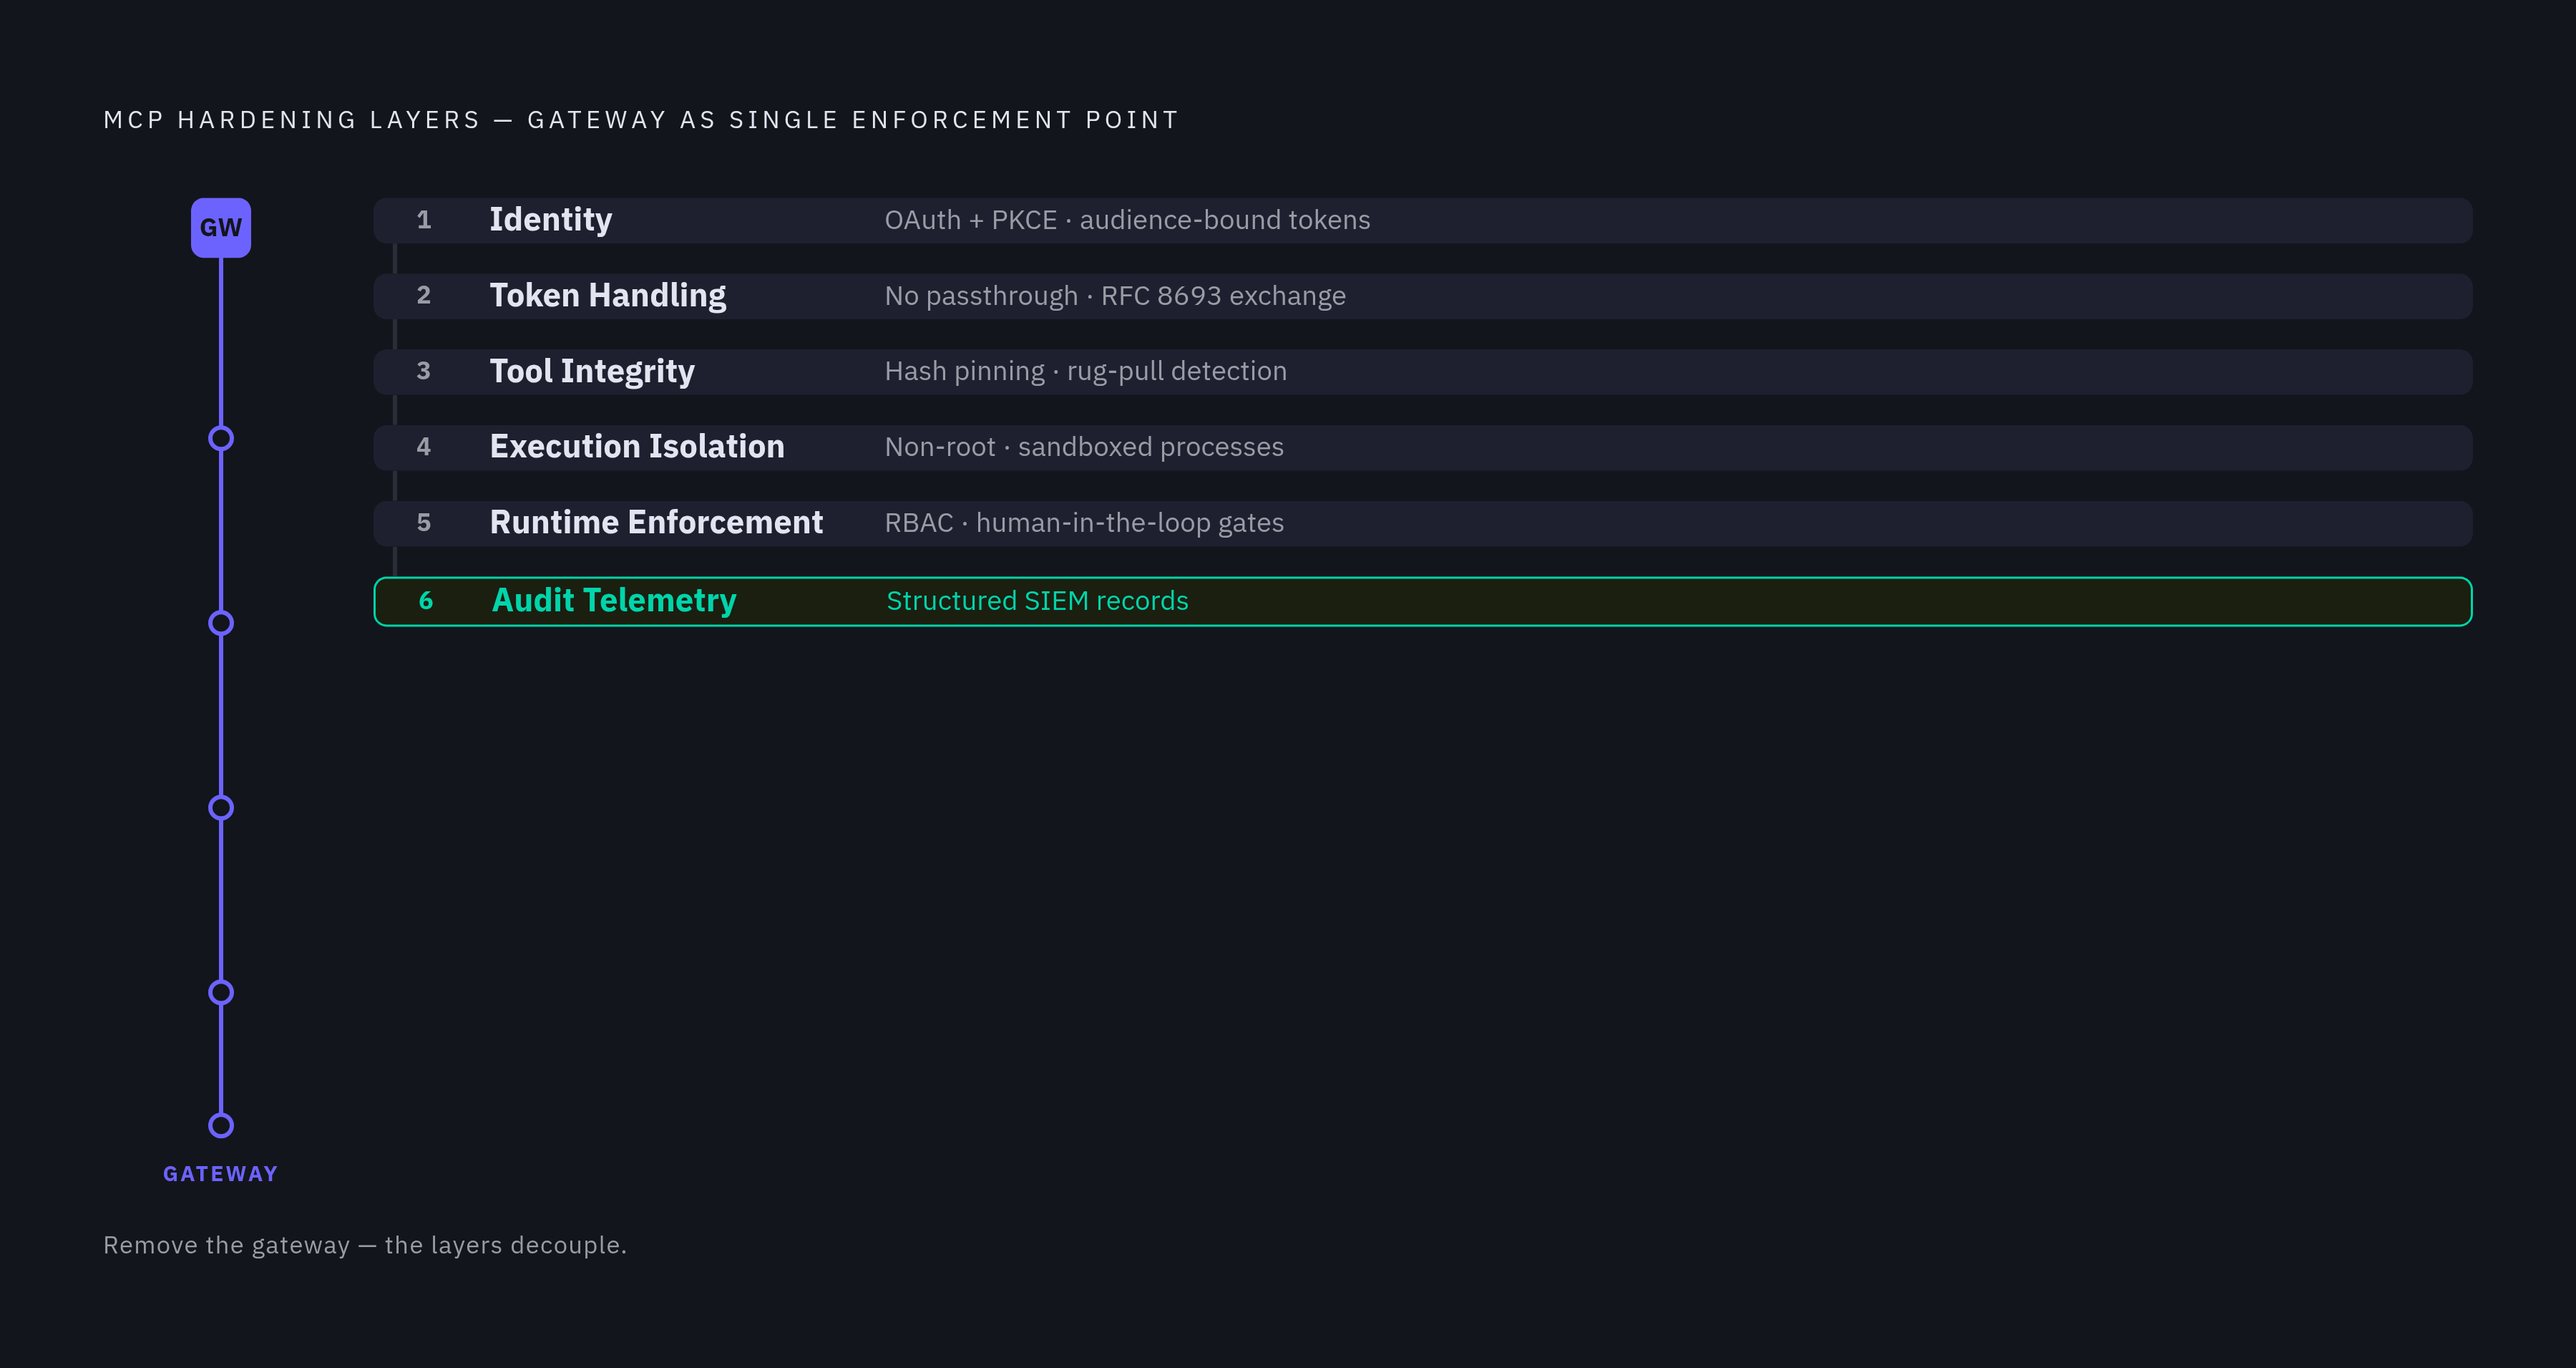Screen dimensions: 2576x1368
Task: Select the Identity layer row
Action: pos(1422,220)
